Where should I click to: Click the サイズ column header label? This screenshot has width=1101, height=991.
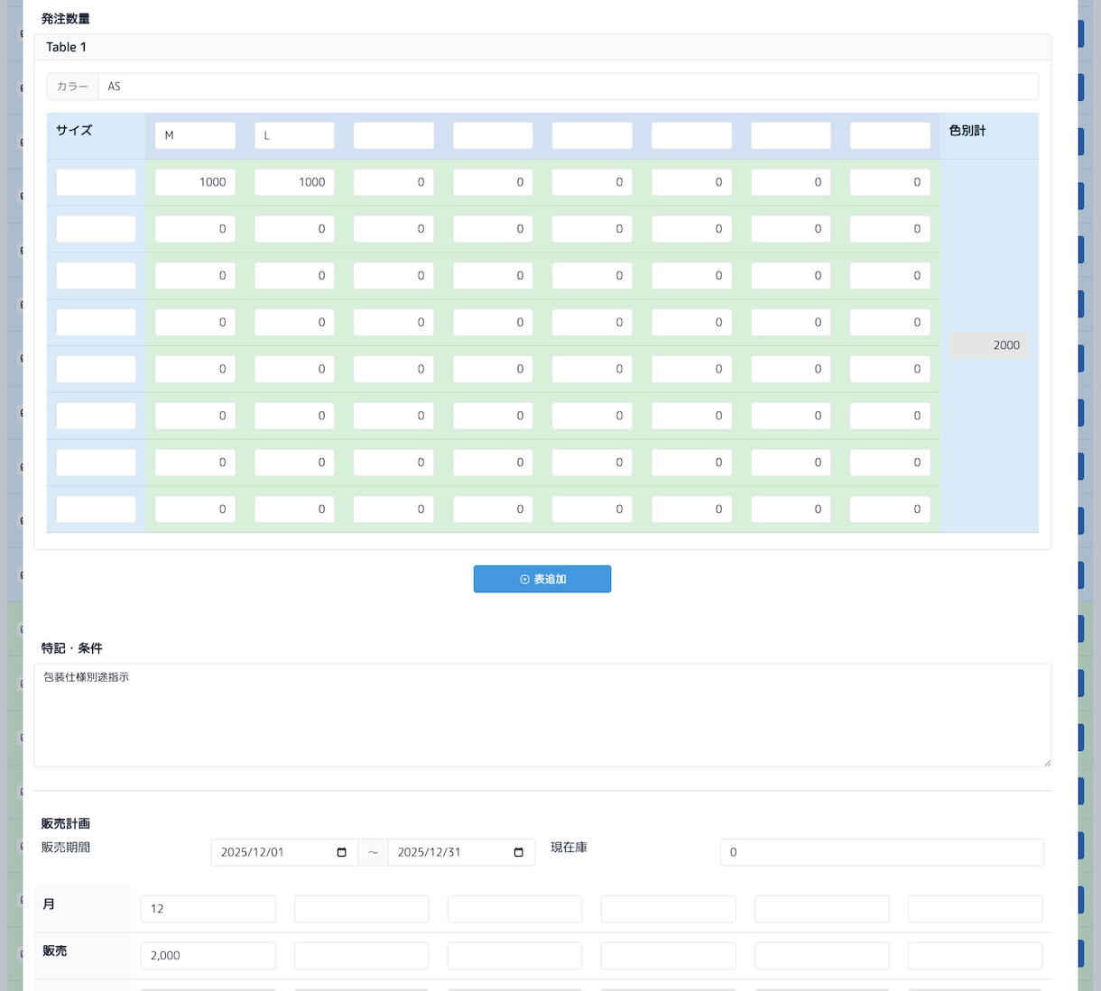pyautogui.click(x=74, y=130)
